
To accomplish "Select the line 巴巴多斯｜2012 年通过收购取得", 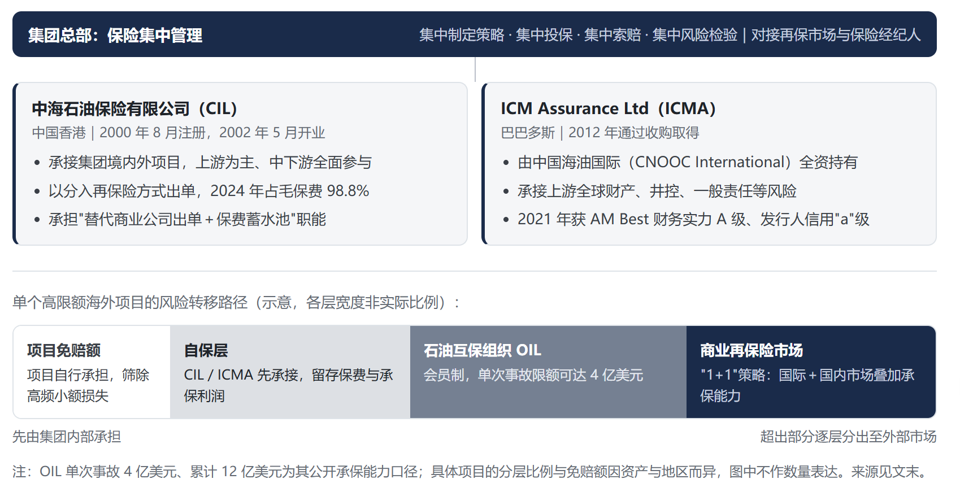I will tap(600, 133).
